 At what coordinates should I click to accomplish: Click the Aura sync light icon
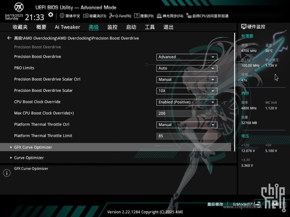[x=159, y=16]
